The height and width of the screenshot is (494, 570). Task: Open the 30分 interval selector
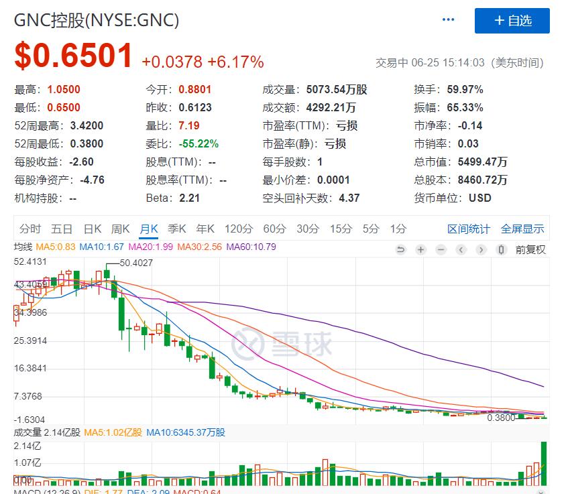tap(306, 229)
